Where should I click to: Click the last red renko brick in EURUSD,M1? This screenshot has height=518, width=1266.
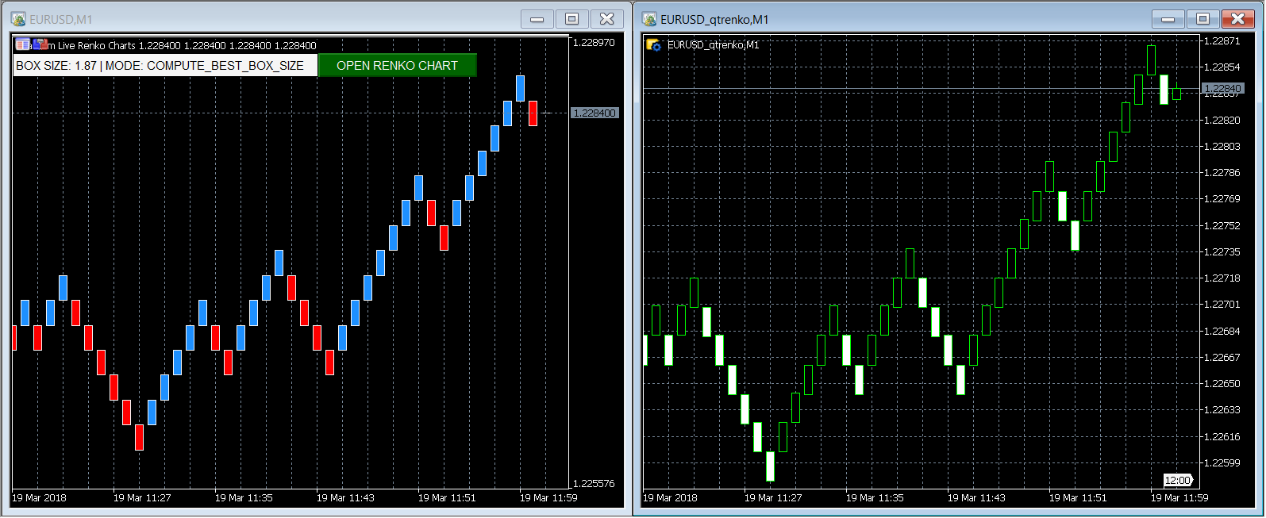tap(533, 113)
